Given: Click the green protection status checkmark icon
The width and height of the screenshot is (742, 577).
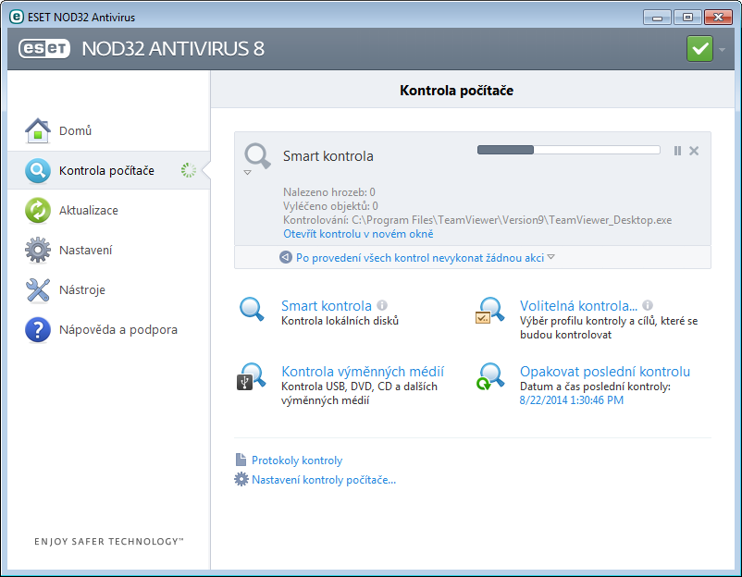Looking at the screenshot, I should (699, 49).
